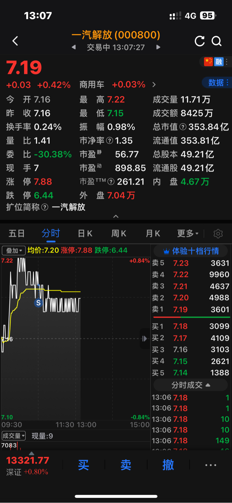This screenshot has width=232, height=503.
Task: Select 买5 order row at 7.14
Action: click(x=191, y=373)
